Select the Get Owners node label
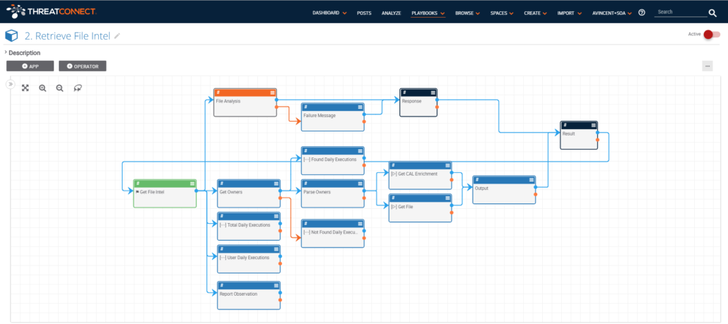The image size is (728, 324). 230,192
